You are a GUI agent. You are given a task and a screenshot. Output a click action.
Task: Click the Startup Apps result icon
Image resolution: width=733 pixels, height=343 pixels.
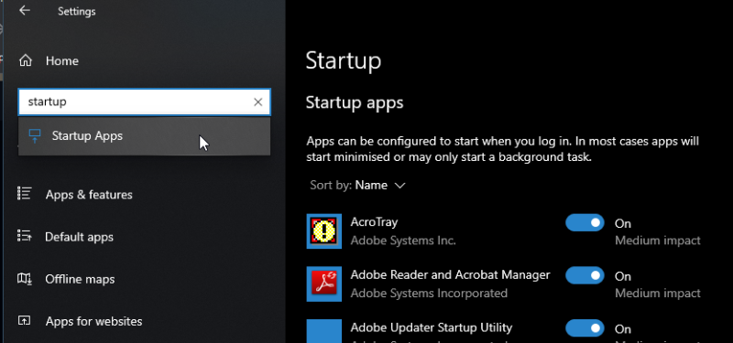[35, 135]
